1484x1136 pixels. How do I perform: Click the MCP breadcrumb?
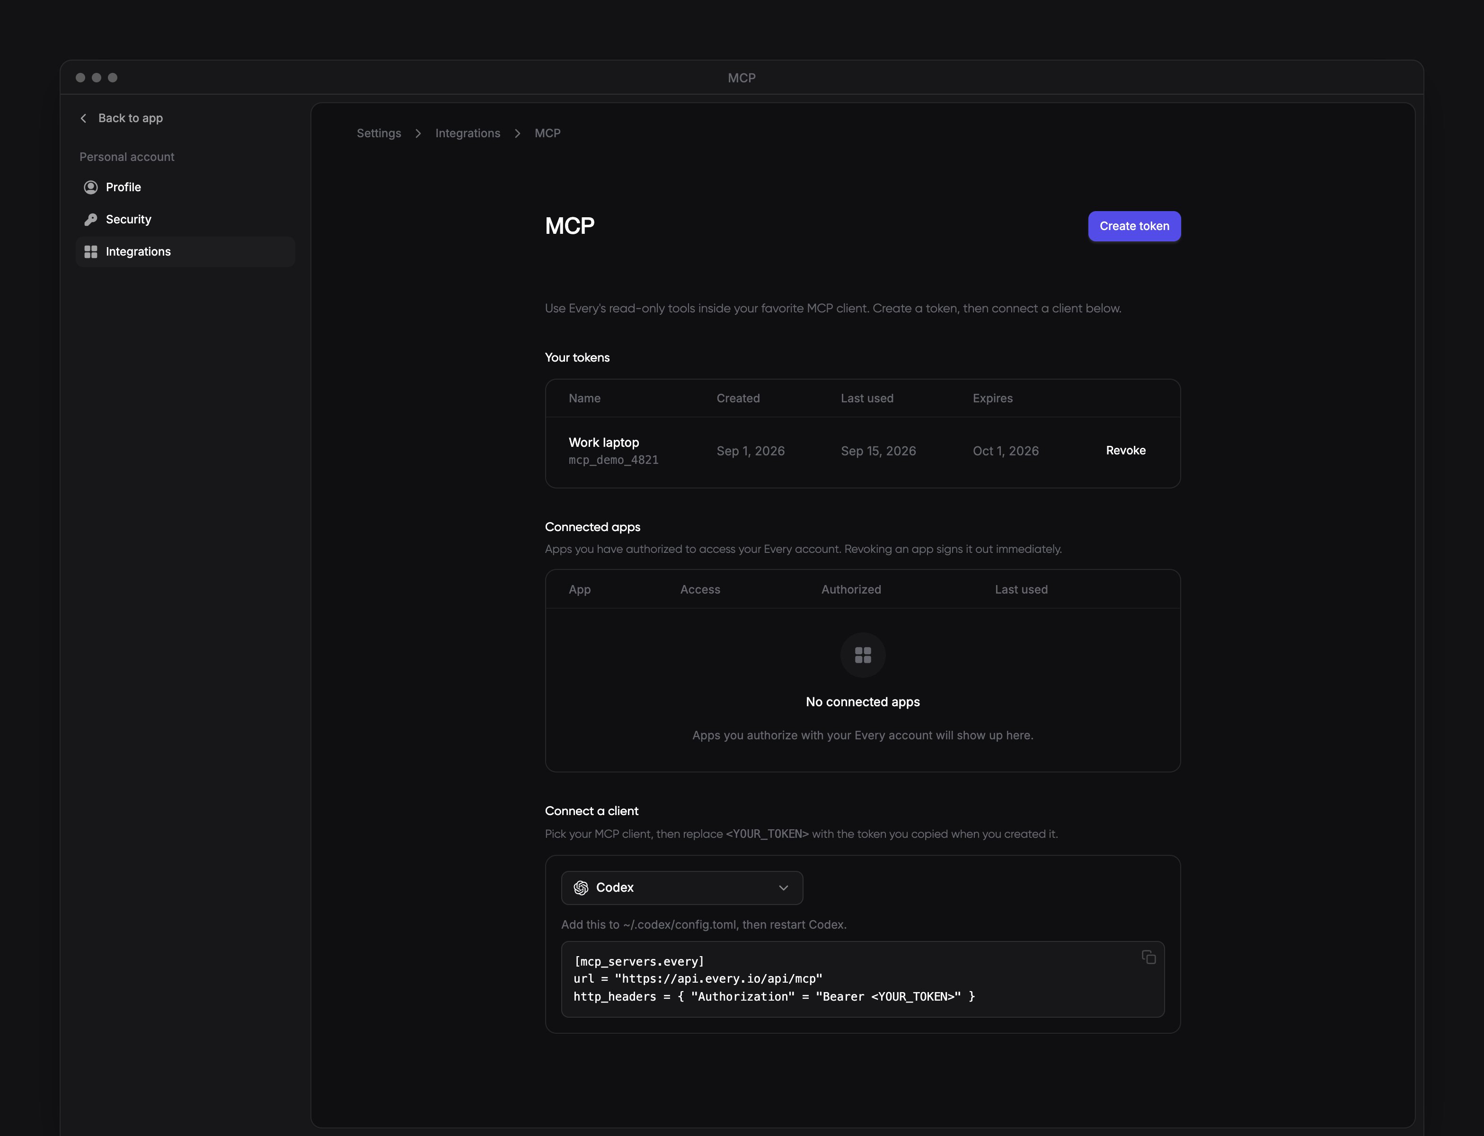[x=547, y=133]
